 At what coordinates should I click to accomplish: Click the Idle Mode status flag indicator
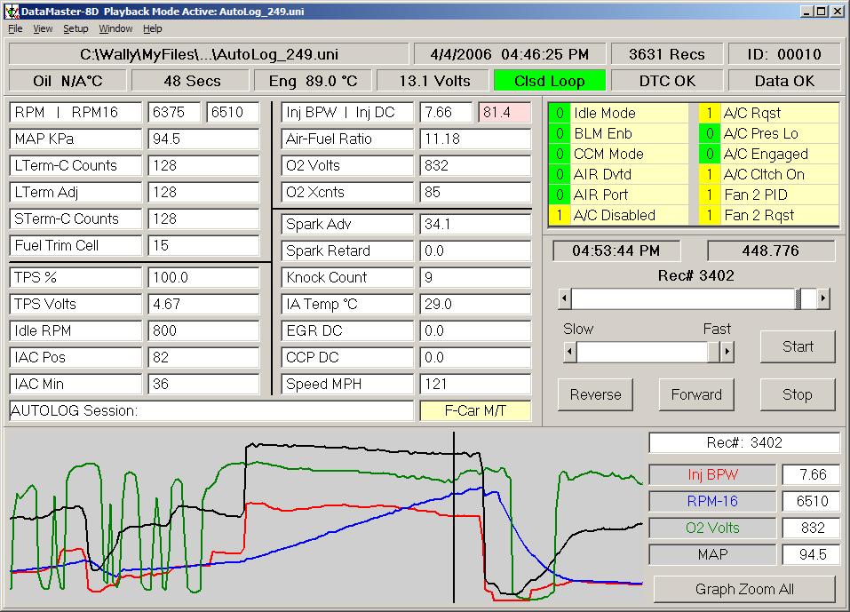pos(560,114)
